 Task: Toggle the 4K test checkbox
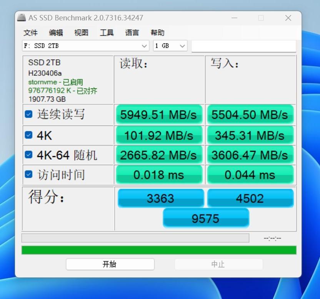click(28, 135)
